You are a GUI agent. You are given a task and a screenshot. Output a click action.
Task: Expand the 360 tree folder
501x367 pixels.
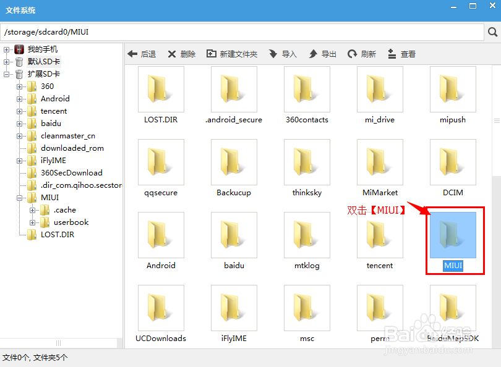(x=20, y=86)
